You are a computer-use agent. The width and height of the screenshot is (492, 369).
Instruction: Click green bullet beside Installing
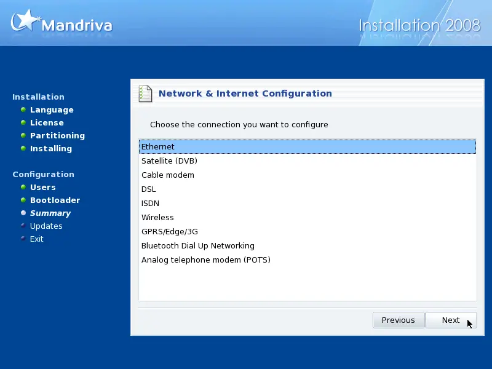click(23, 148)
